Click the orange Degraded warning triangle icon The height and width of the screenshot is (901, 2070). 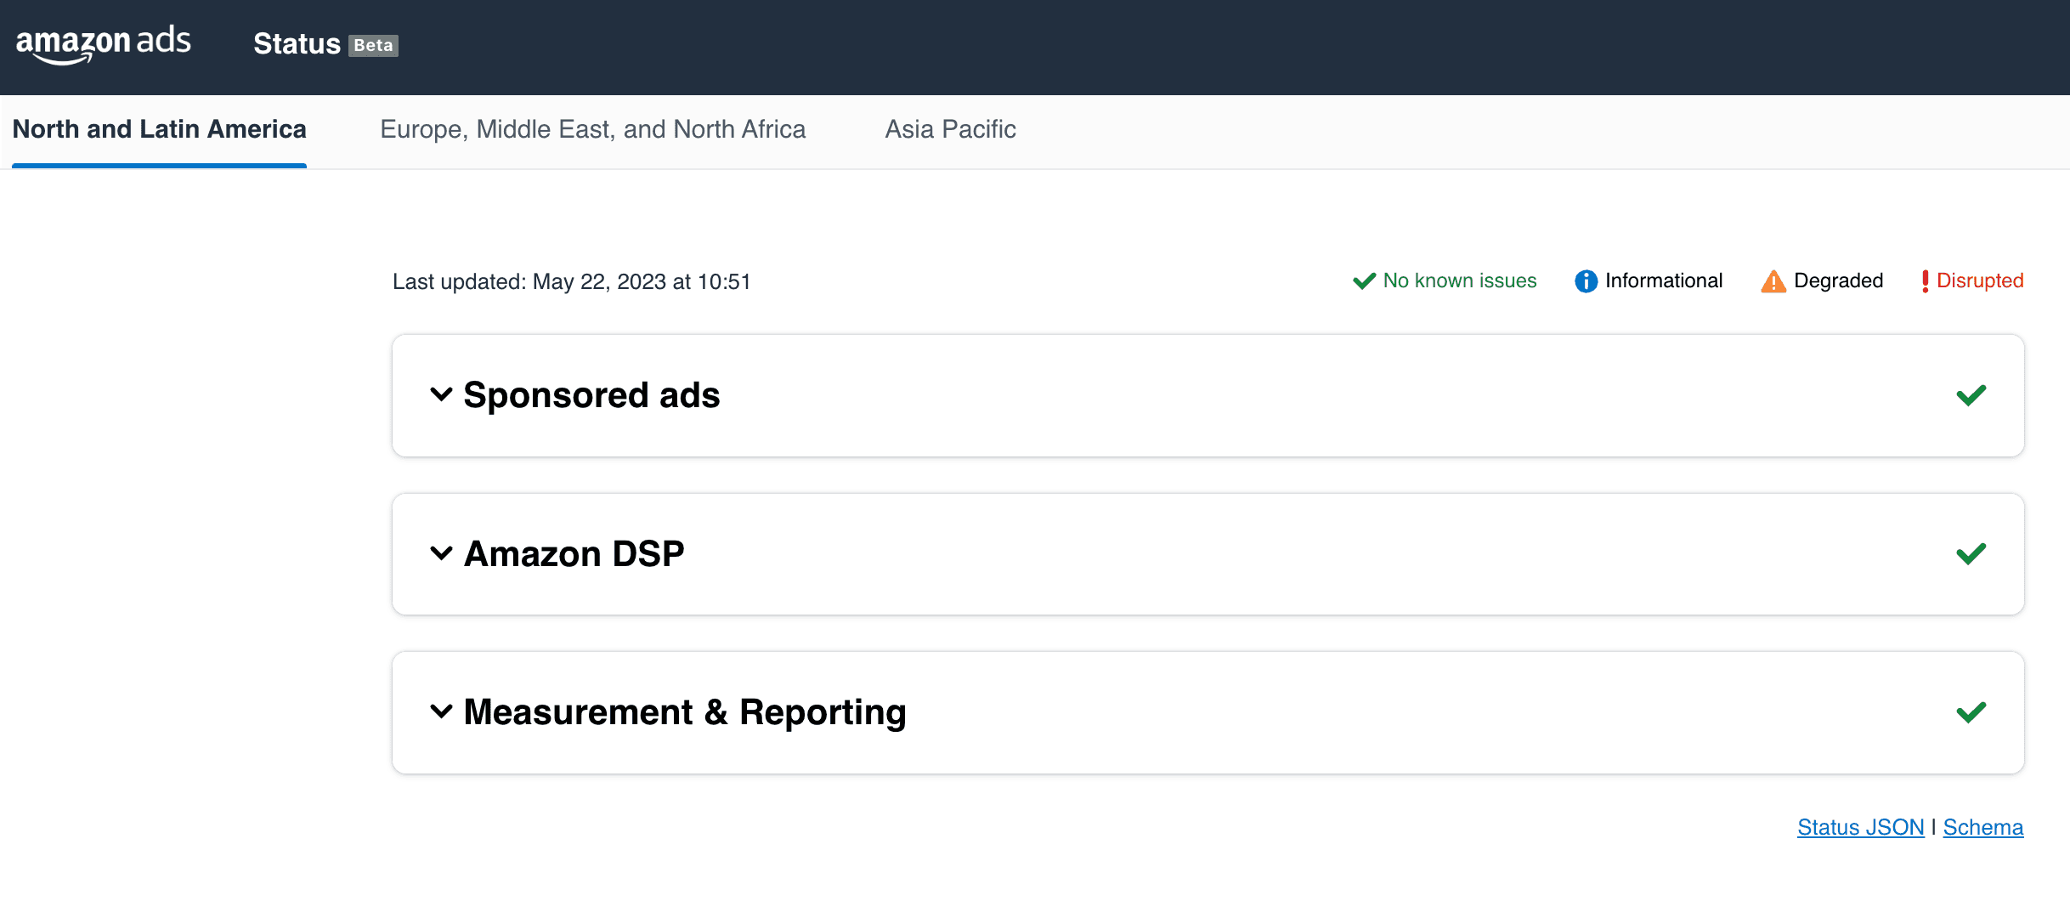(1773, 281)
